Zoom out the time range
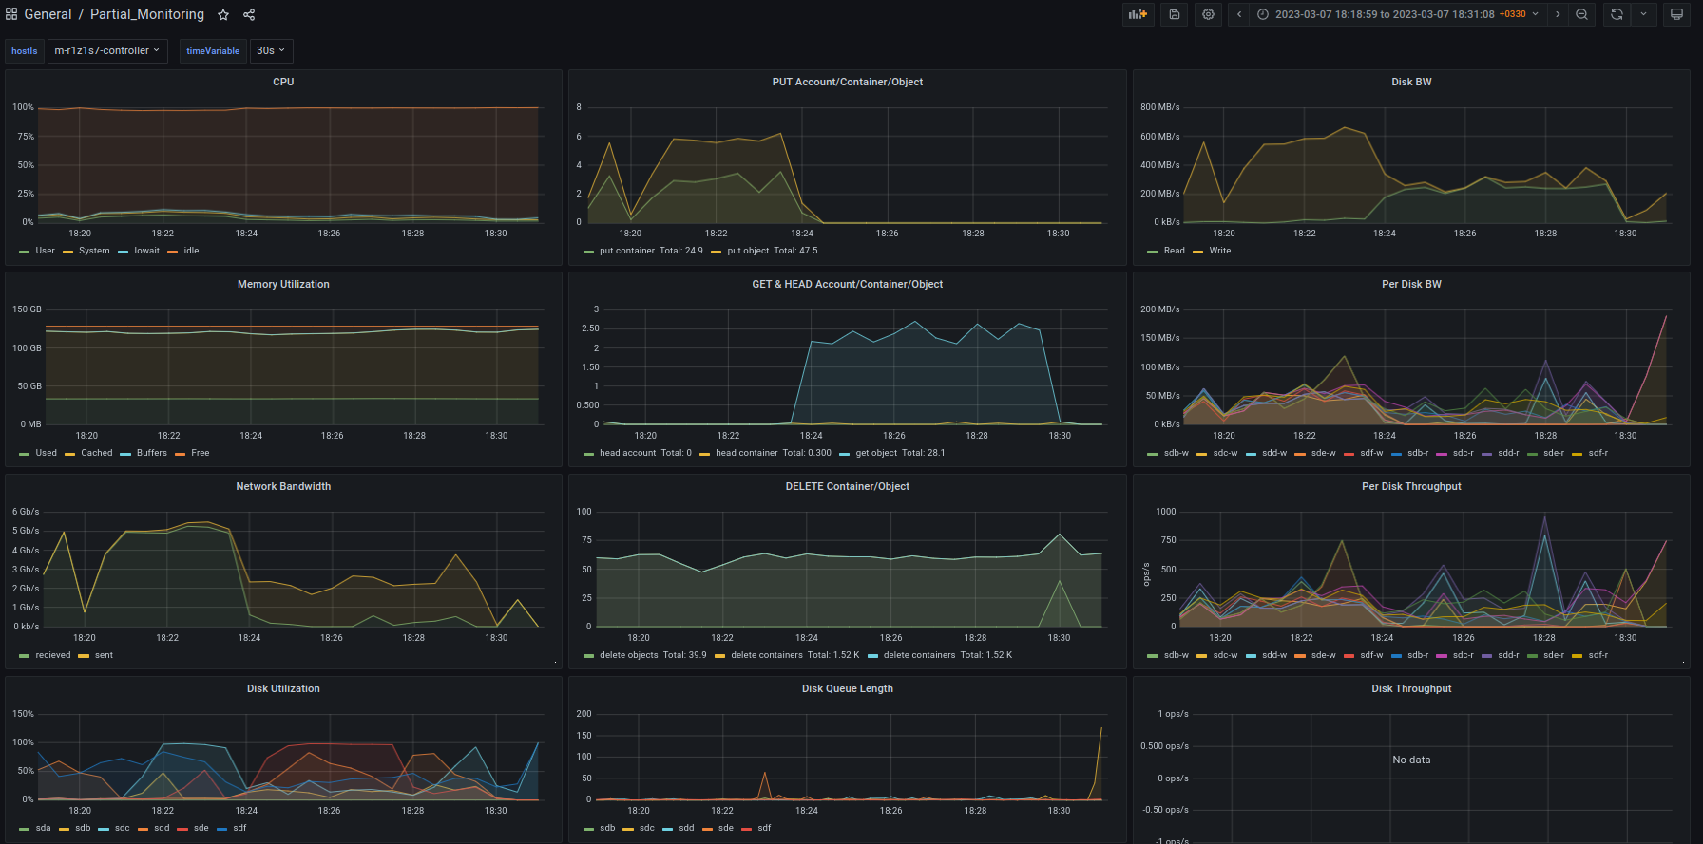The image size is (1703, 844). click(1581, 14)
